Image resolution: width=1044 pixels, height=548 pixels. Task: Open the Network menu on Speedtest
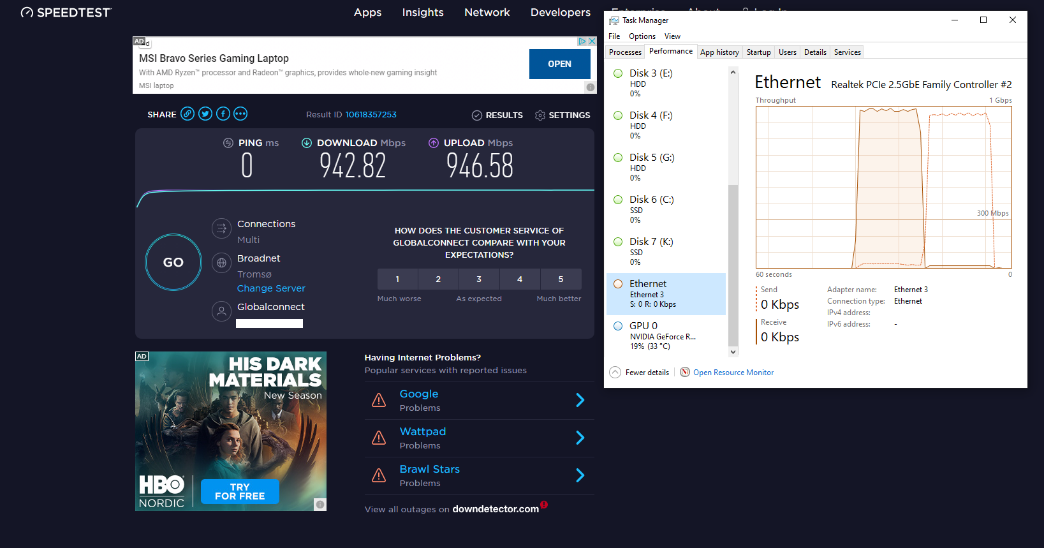(487, 12)
